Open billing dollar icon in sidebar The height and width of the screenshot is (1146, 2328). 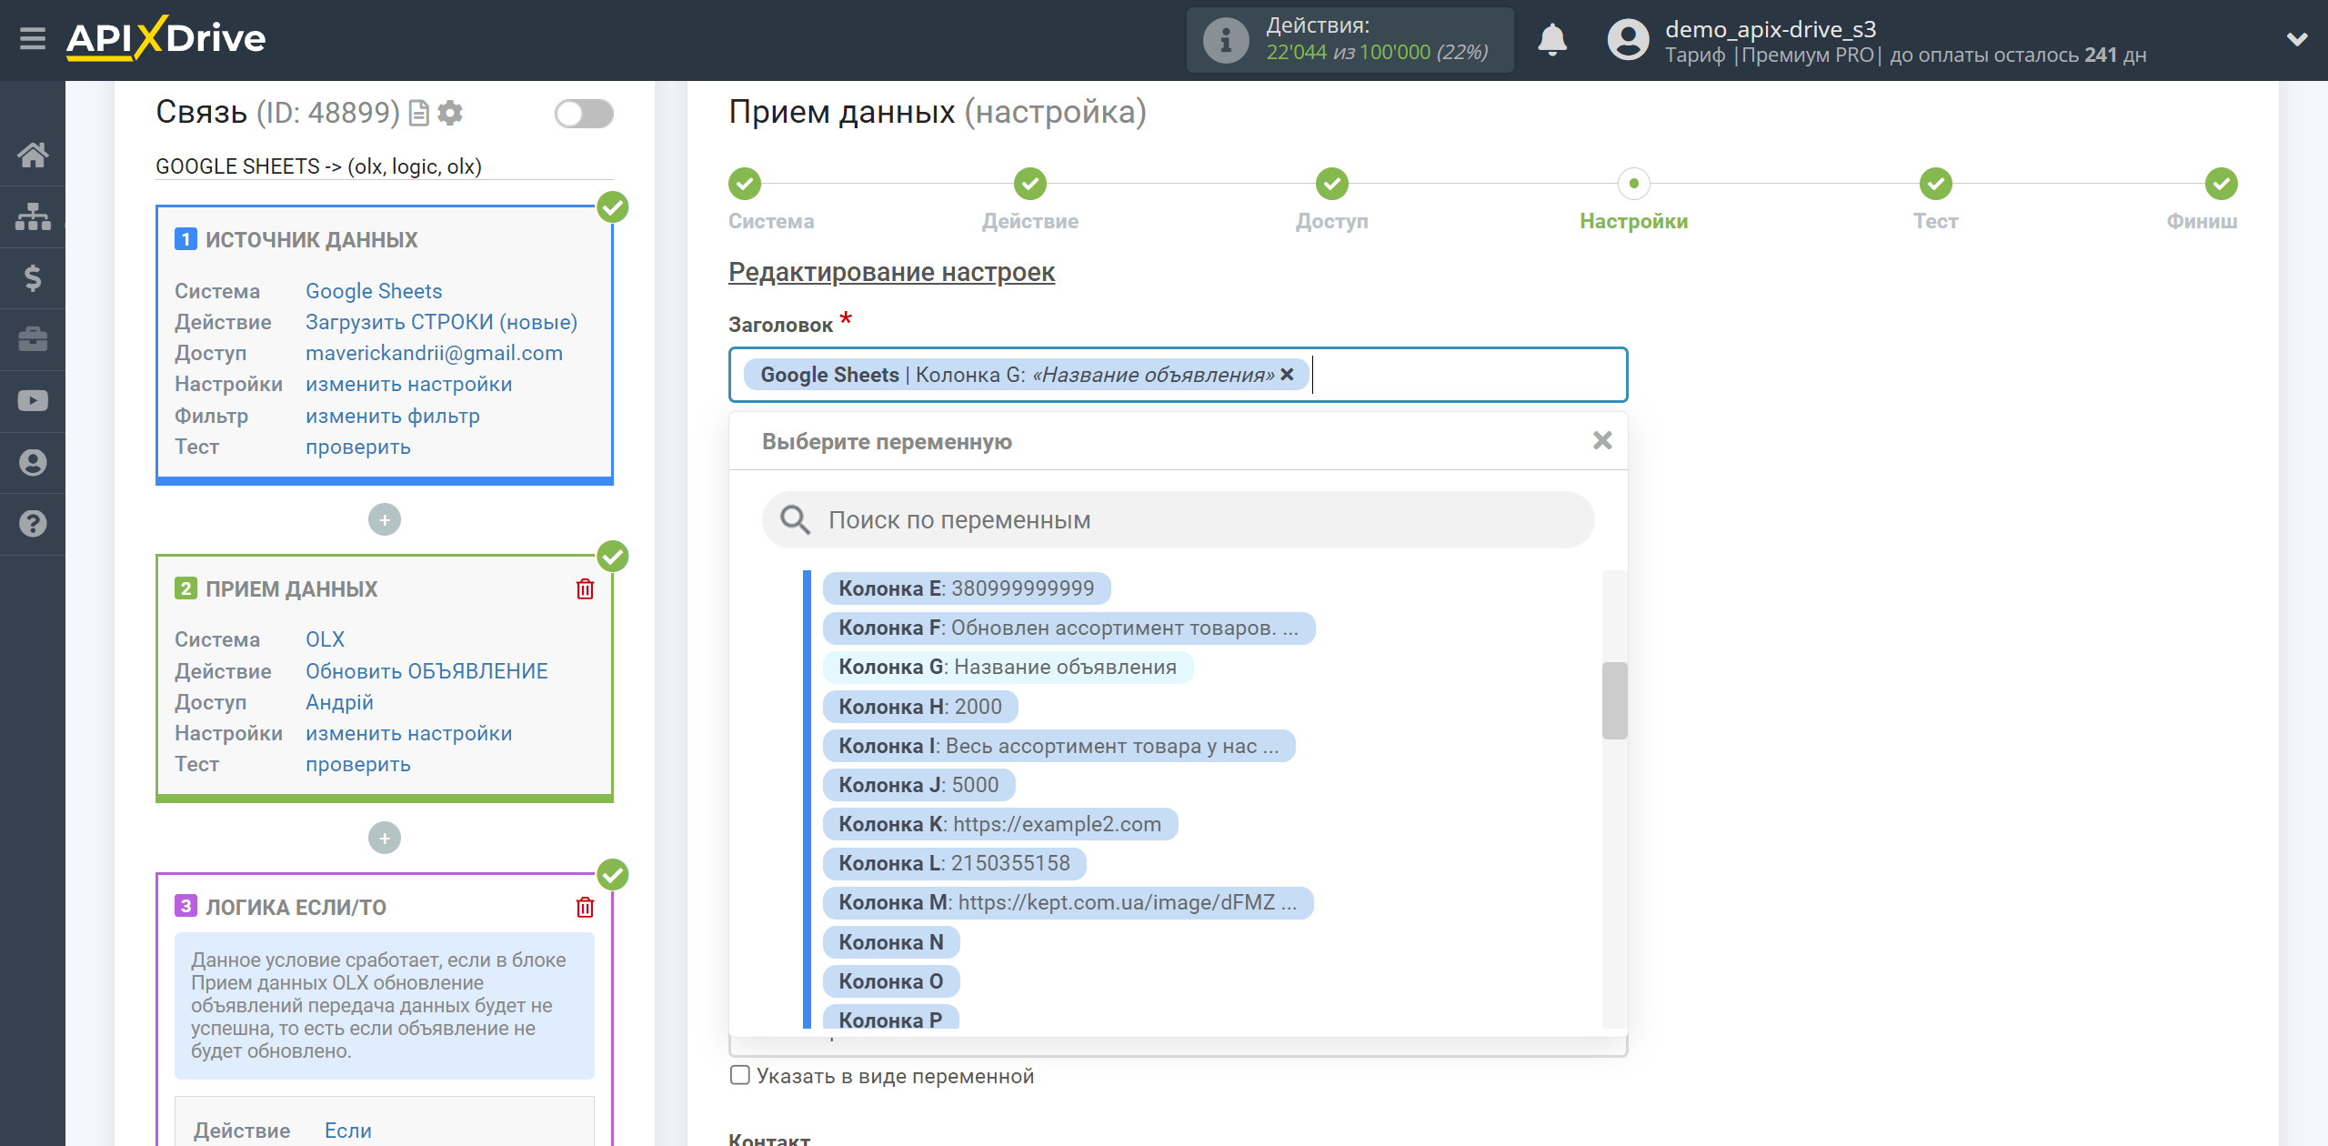(33, 277)
